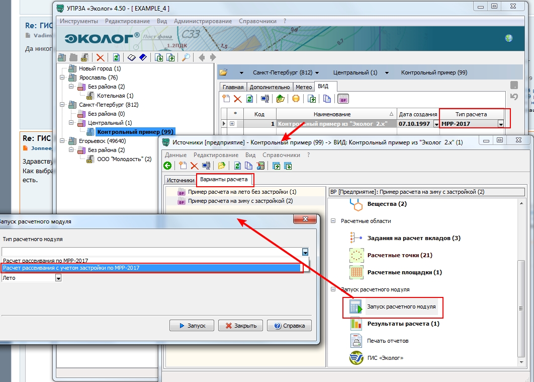Select Расчет рассеивания по МРР-2017 list option
The height and width of the screenshot is (382, 534).
tap(46, 261)
